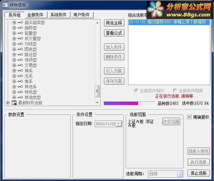Click the 停止选股 button
214x181 pixels.
point(198,173)
